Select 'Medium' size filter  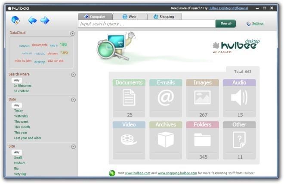click(x=19, y=163)
